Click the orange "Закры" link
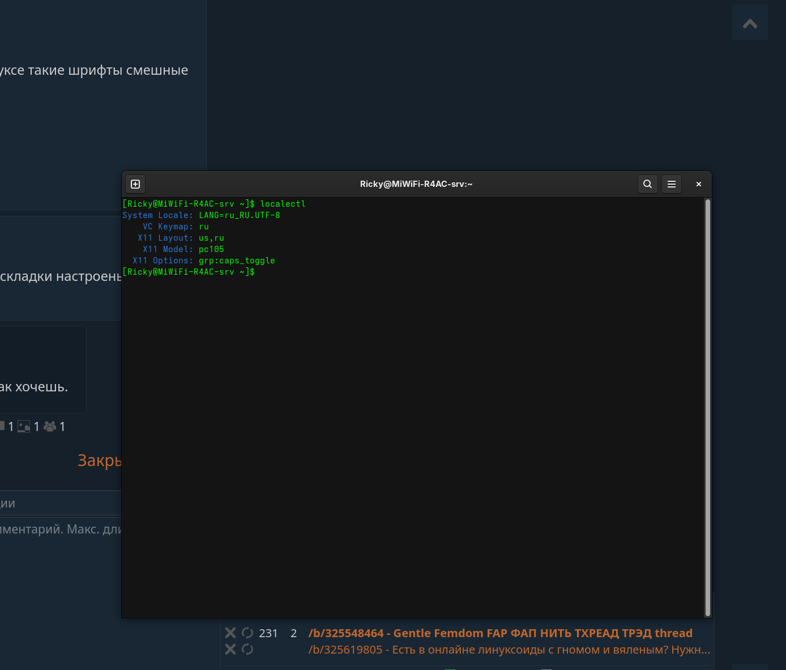 click(x=100, y=460)
